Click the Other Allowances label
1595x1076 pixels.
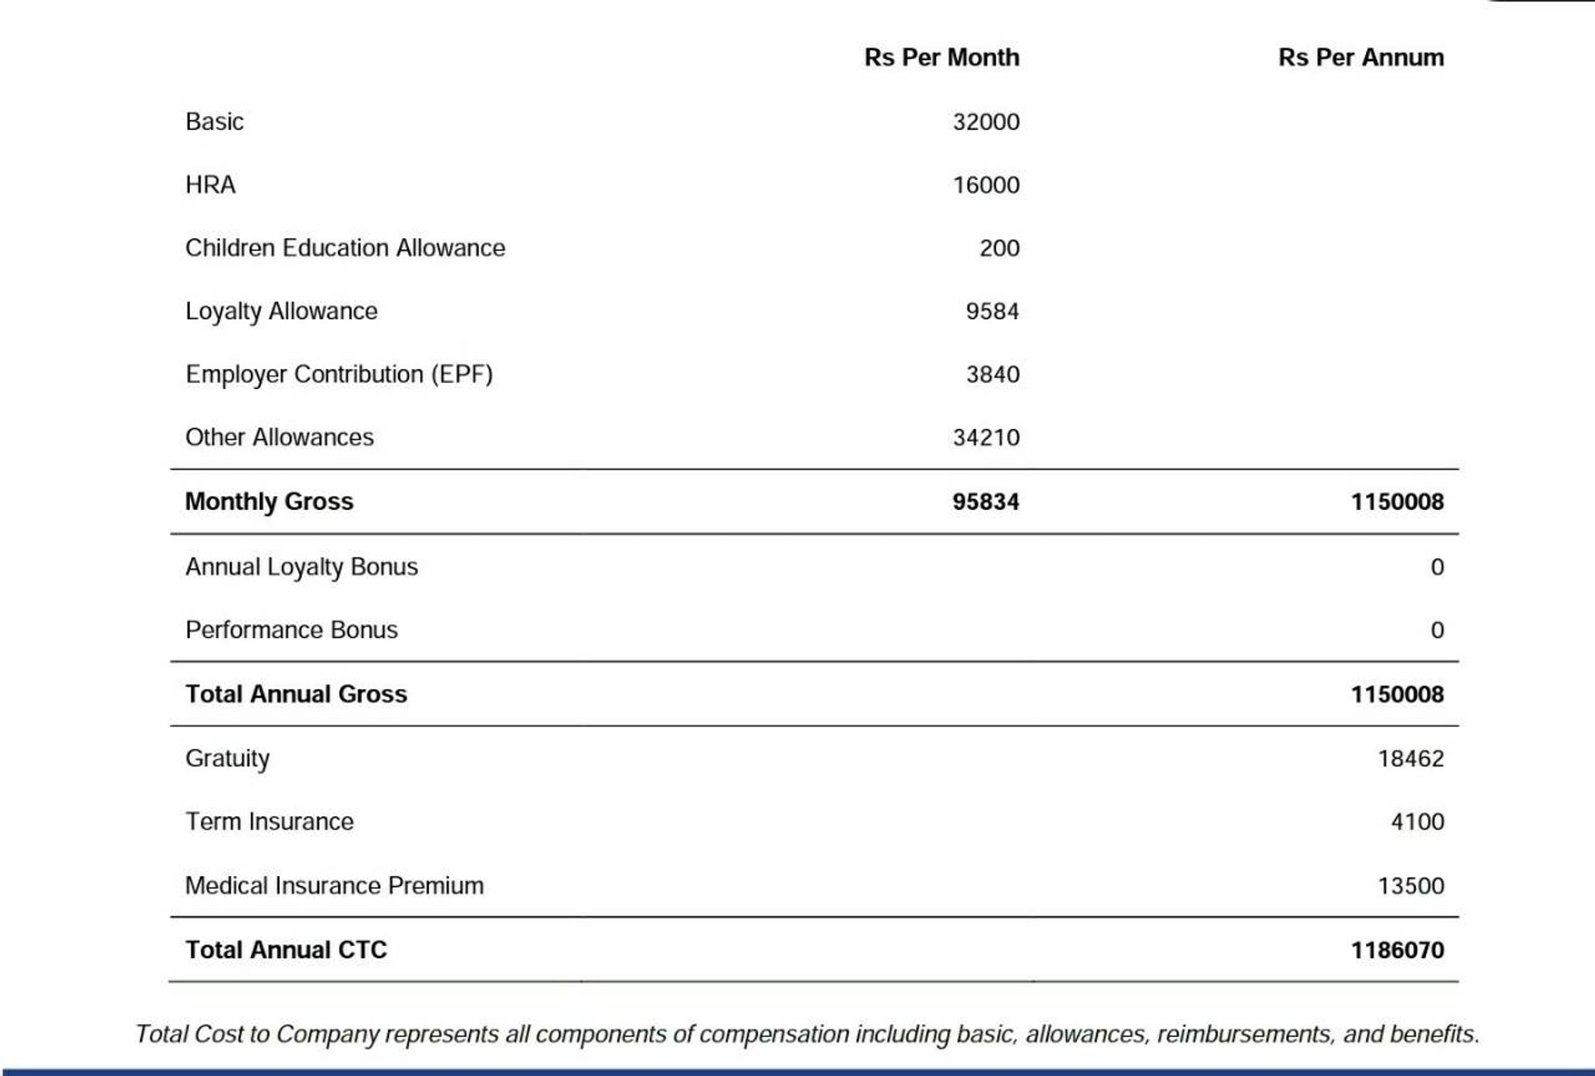pyautogui.click(x=280, y=437)
